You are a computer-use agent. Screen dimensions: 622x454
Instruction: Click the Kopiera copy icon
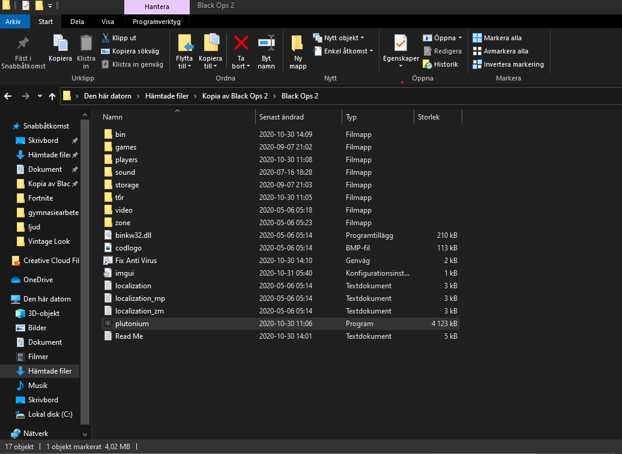60,48
